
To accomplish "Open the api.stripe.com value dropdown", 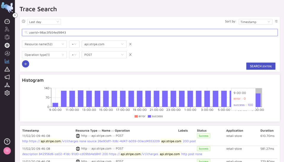I will tap(104, 44).
